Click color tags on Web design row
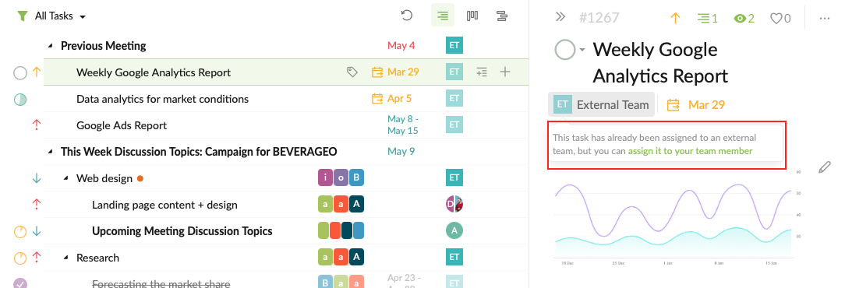Image resolution: width=845 pixels, height=288 pixels. 341,177
